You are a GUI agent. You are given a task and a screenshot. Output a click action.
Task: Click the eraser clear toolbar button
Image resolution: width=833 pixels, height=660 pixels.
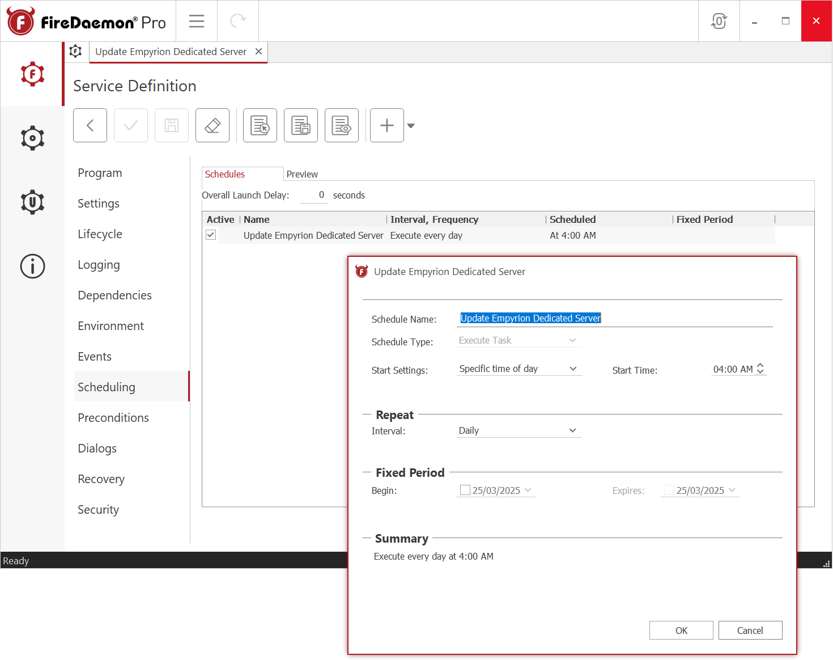click(x=212, y=125)
